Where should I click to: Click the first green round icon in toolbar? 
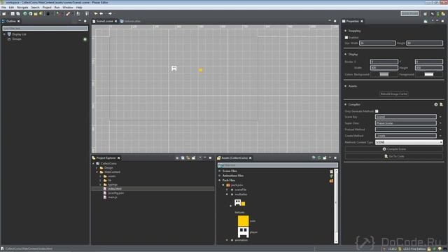click(25, 14)
